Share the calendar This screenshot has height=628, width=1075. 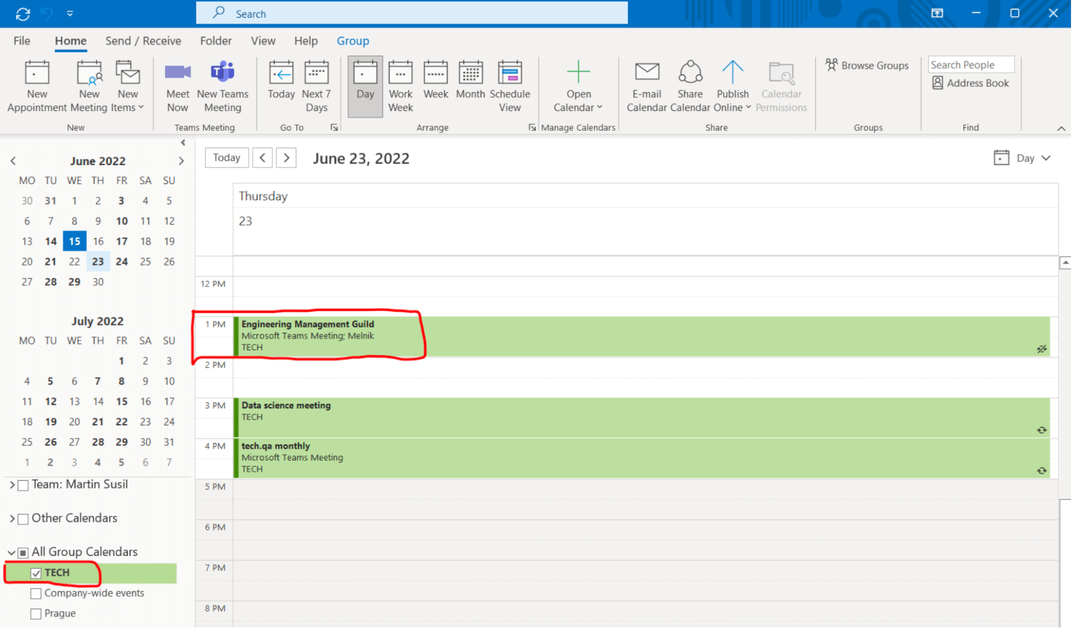[690, 85]
